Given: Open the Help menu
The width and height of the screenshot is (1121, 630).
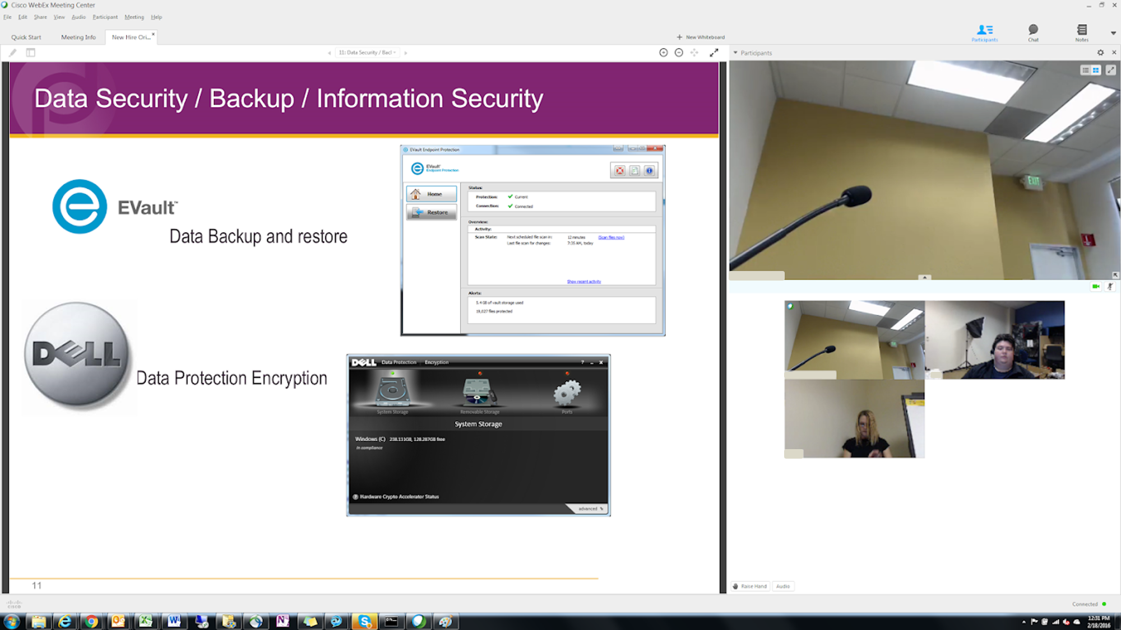Looking at the screenshot, I should click(156, 17).
